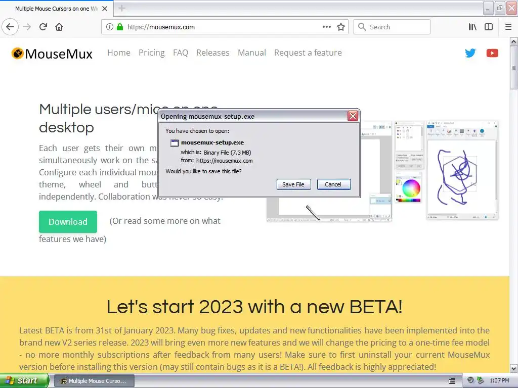
Task: Click the taskbar clock showing 1:07 PM
Action: tap(499, 380)
